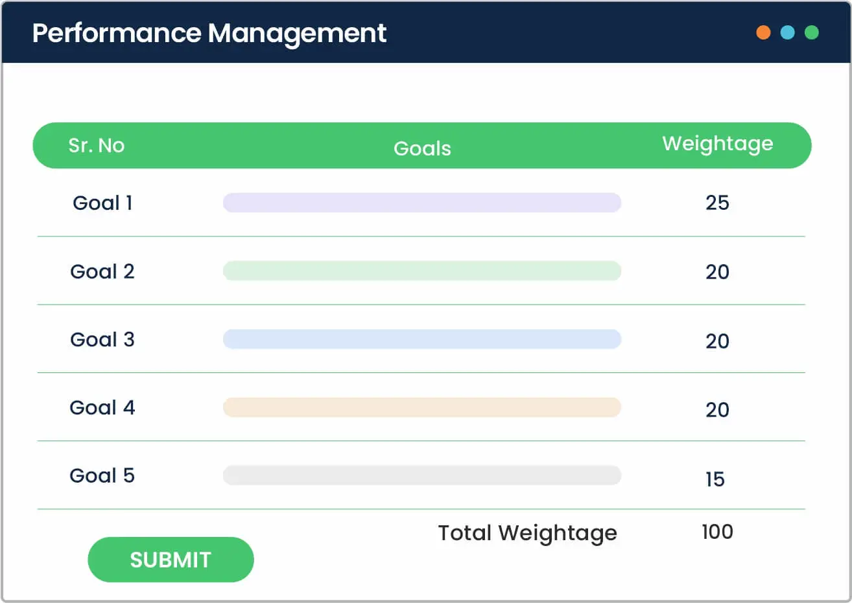Click the Goal 1 weightage value 25

(x=717, y=203)
